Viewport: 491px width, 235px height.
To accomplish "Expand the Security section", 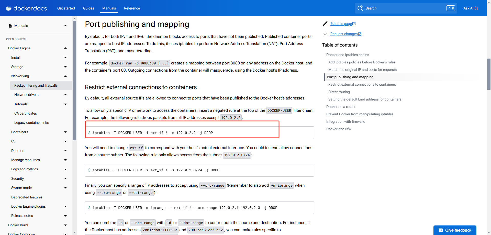I will pyautogui.click(x=65, y=178).
